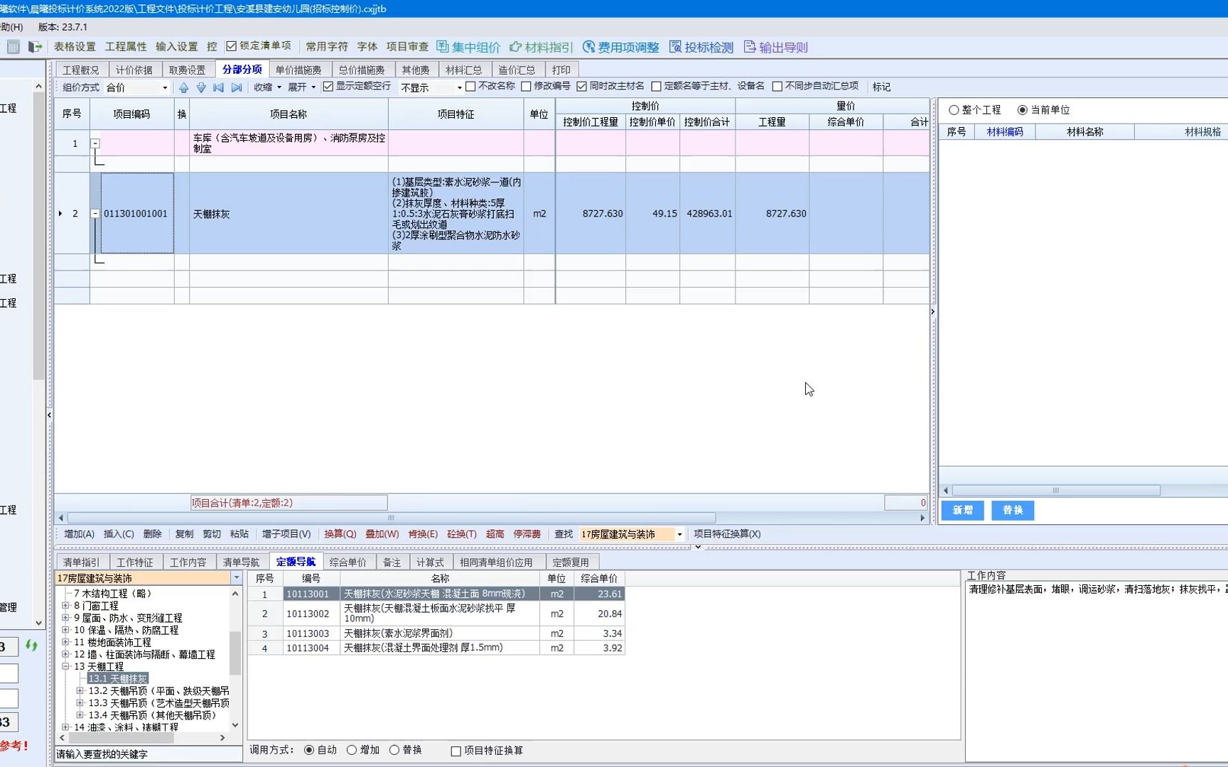Open 材料指引 tool
Screen dimensions: 1228x767
click(541, 47)
